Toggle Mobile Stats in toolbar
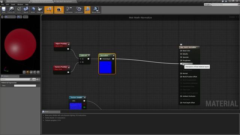The image size is (240, 135). click(96, 10)
